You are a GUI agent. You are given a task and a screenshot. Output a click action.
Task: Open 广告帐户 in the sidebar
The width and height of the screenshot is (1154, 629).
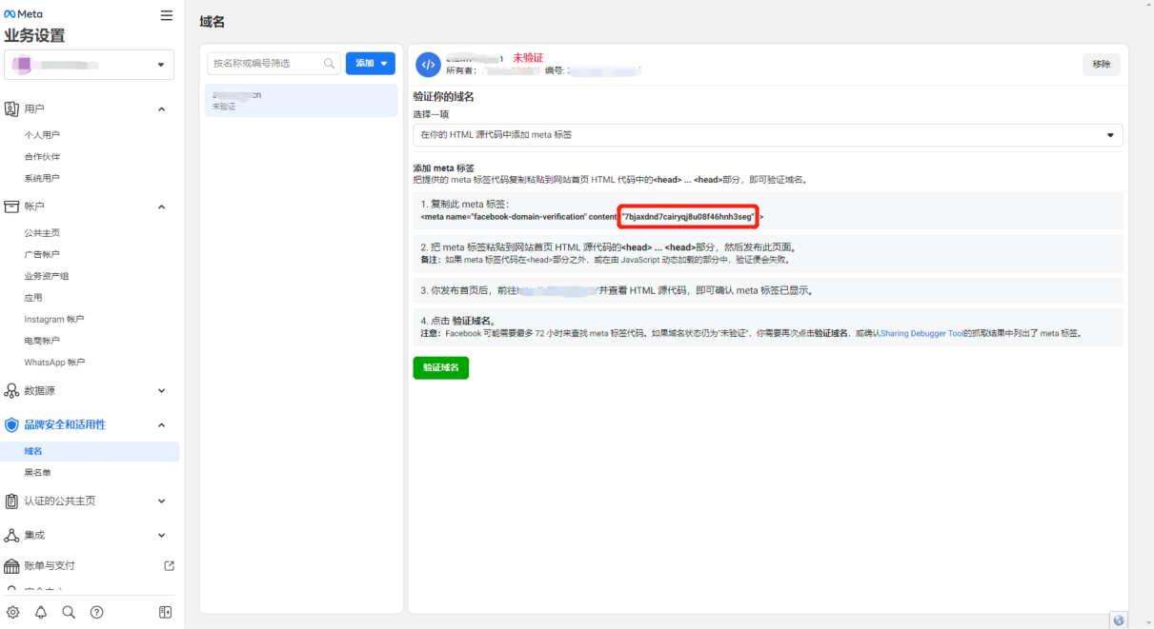coord(42,254)
